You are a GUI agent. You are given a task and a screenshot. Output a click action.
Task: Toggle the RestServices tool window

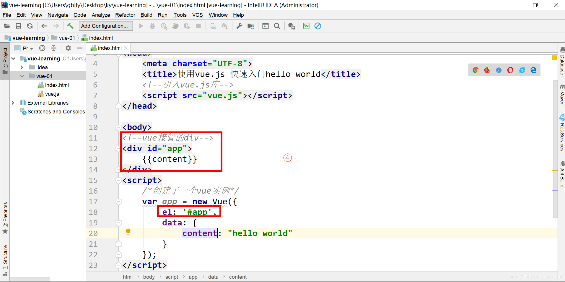point(562,133)
